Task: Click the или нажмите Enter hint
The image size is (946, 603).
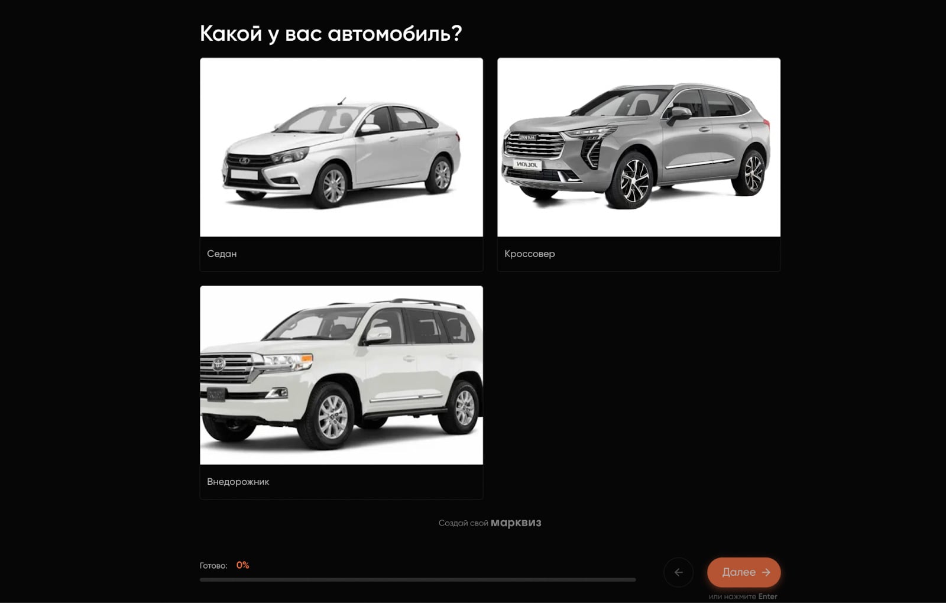Action: click(x=743, y=596)
